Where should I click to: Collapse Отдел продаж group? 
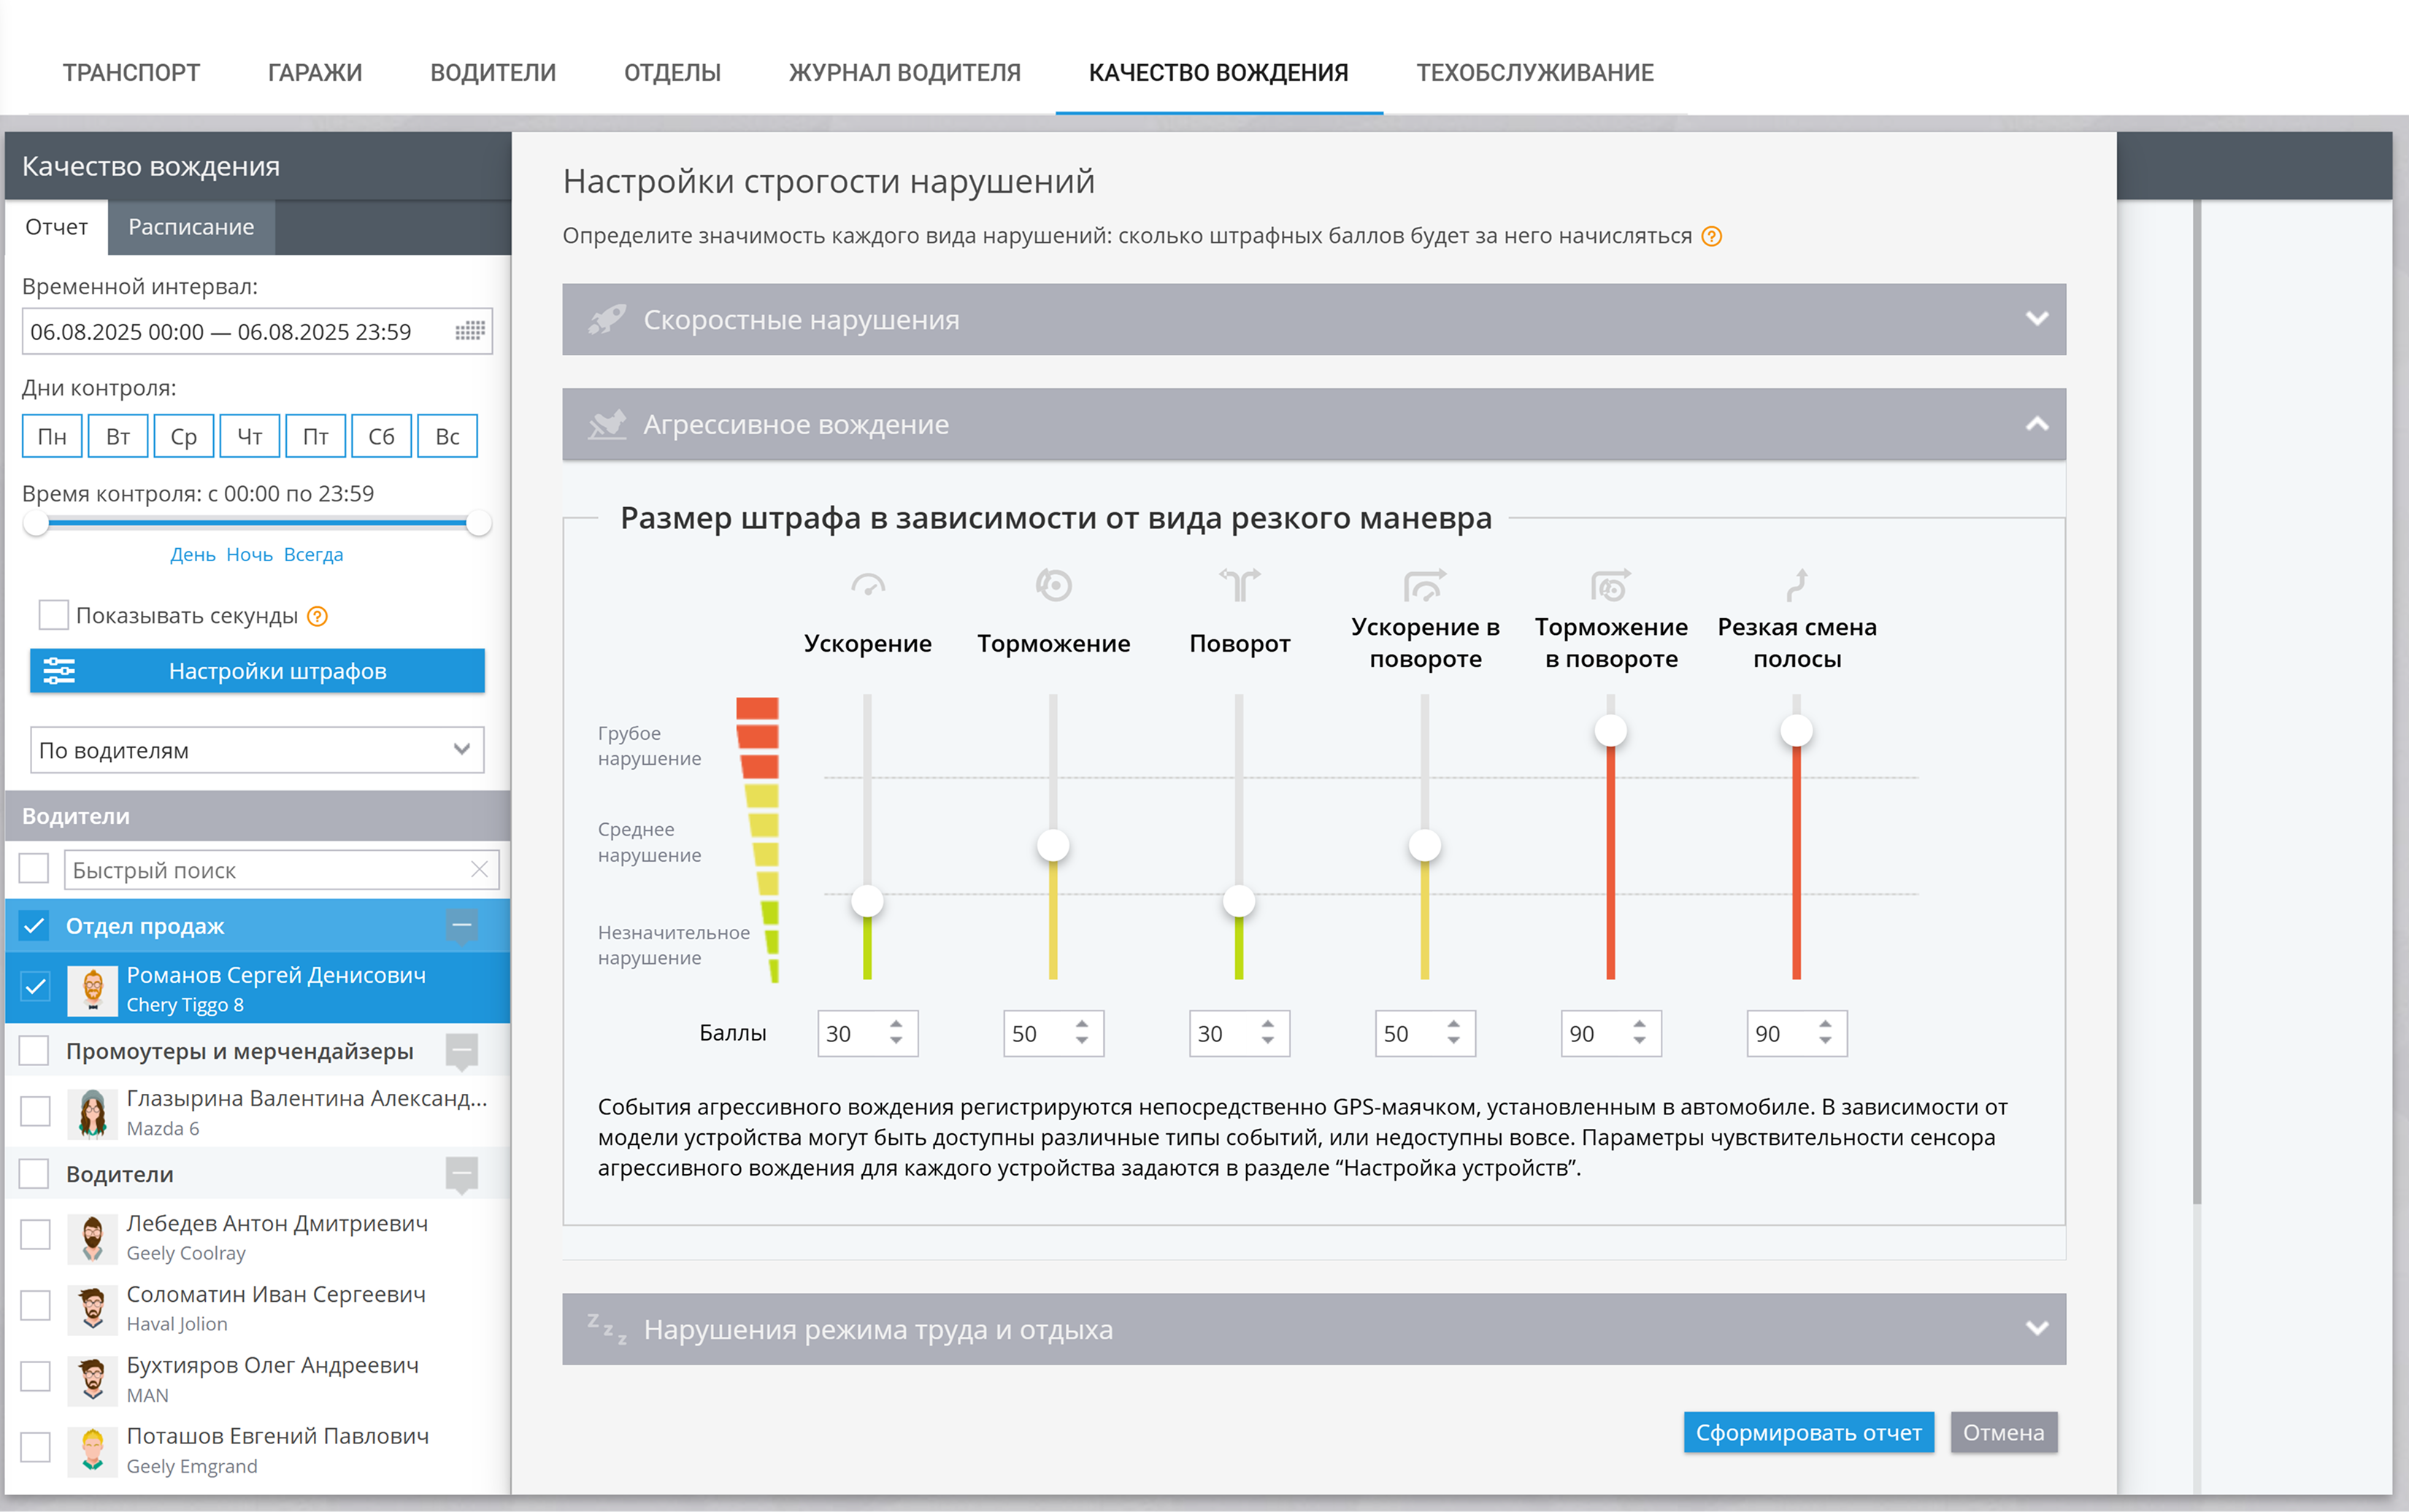pos(461,927)
